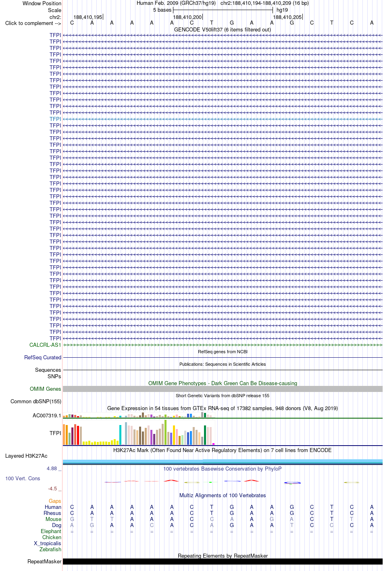Open 'Repeating Elements by RepeatMasker' title

pos(223,556)
